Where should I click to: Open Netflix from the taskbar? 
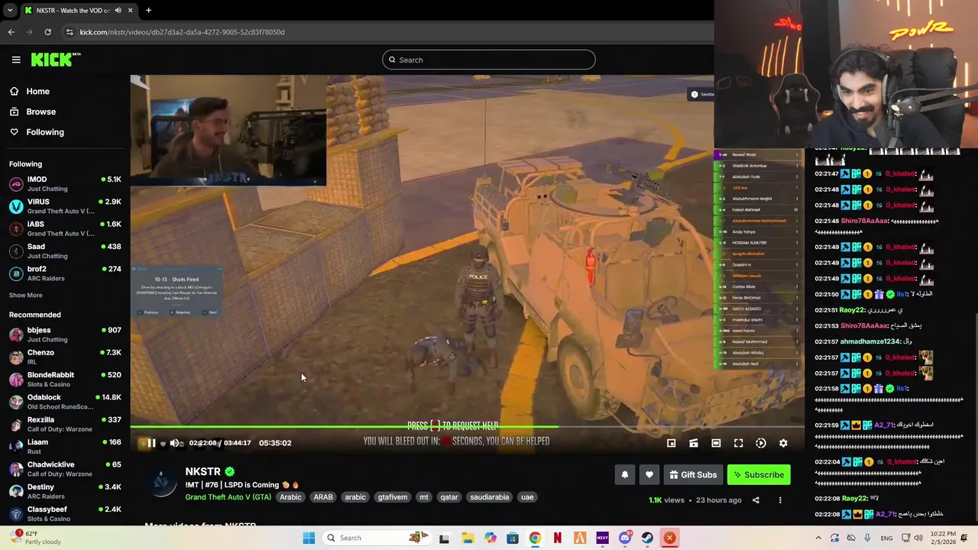tap(557, 538)
